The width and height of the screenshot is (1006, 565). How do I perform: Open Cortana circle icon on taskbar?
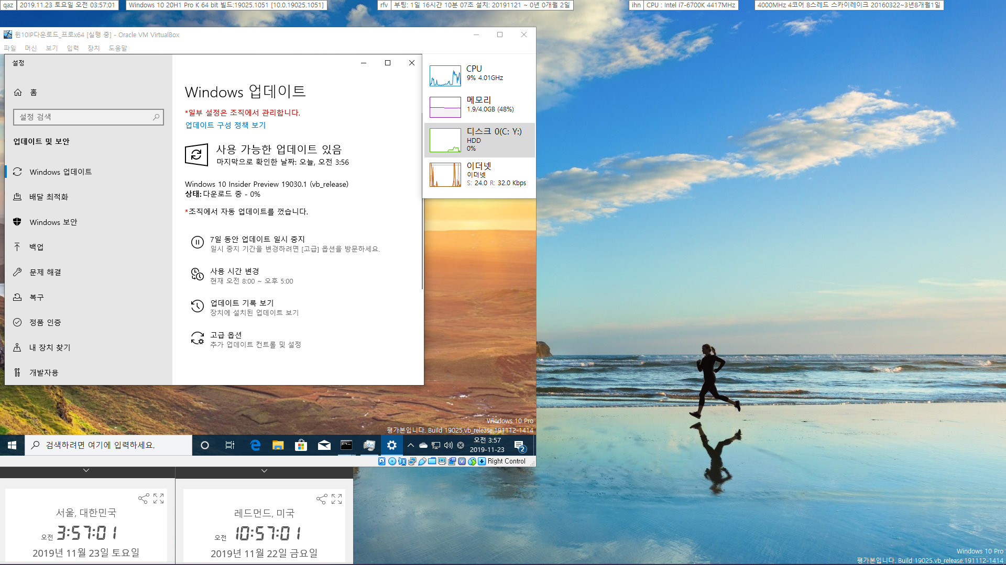click(205, 445)
